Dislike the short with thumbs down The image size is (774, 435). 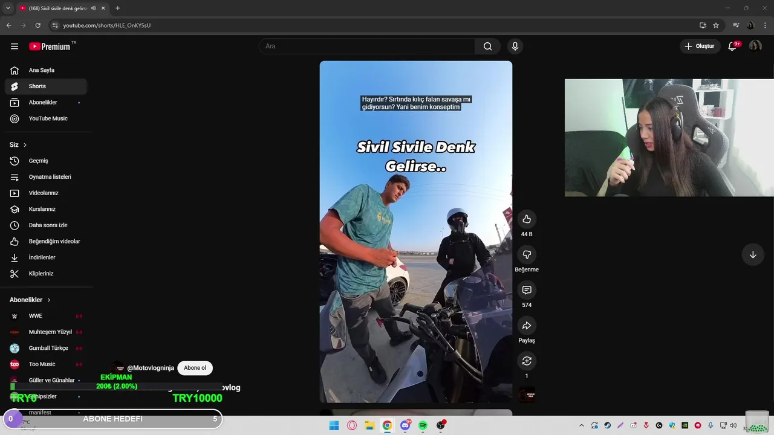(527, 254)
